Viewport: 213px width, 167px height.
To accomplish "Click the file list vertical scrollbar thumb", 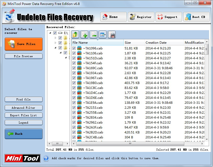I will (207, 49).
